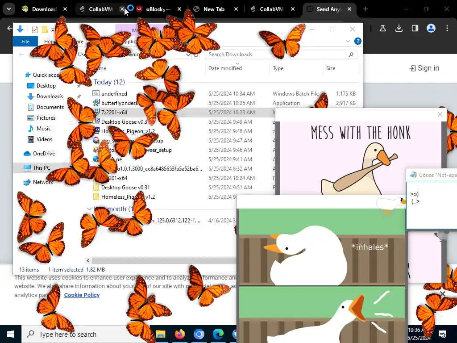Click the quick access new folder icon
The image size is (457, 343).
coord(45,29)
